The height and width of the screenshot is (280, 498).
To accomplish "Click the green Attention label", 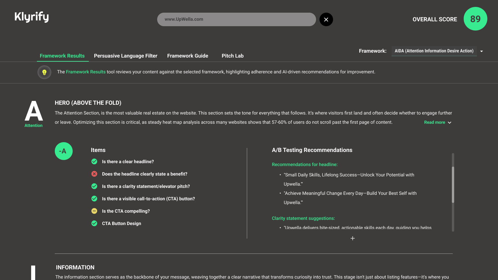I will tap(33, 125).
